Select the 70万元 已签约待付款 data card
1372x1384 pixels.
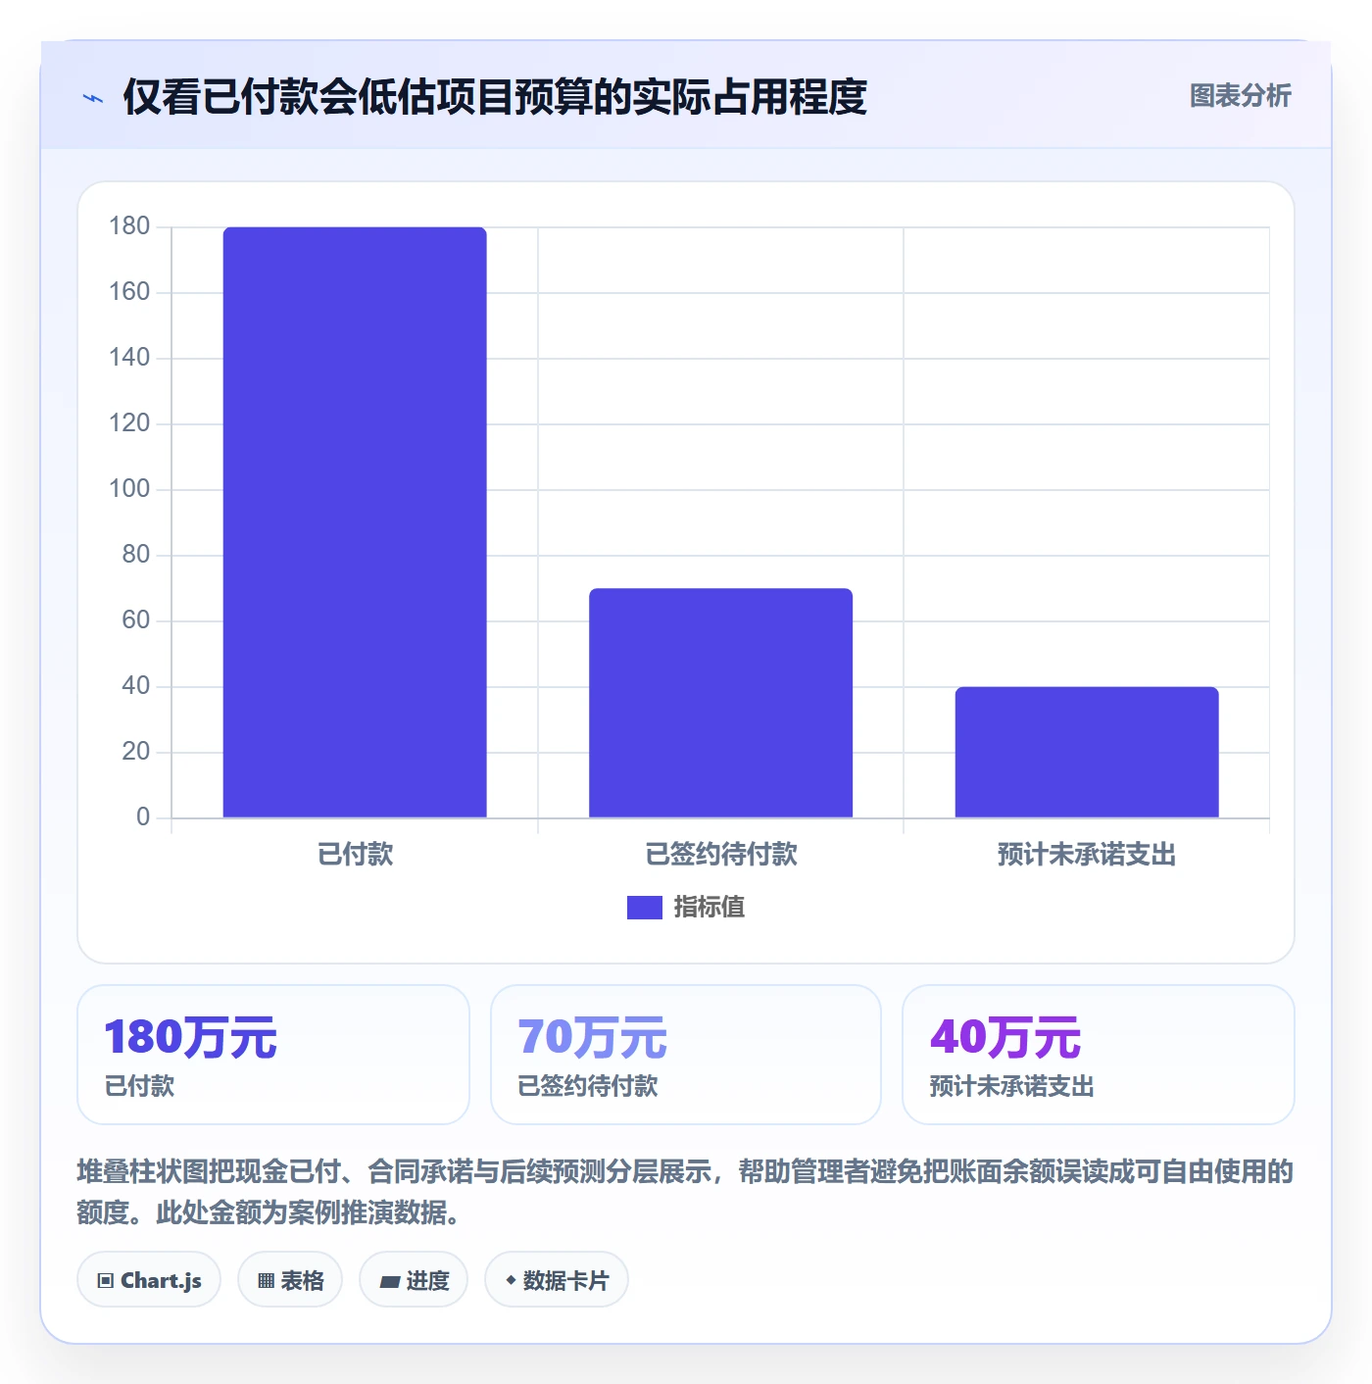point(686,1055)
